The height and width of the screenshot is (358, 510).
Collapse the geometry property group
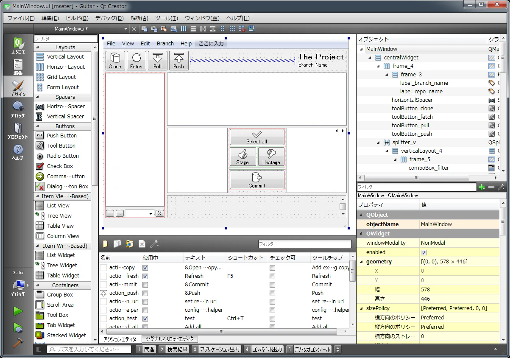click(362, 262)
